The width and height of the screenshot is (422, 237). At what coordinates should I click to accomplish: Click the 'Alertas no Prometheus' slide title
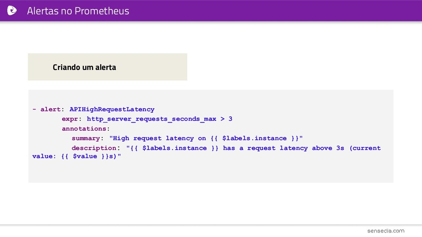[x=78, y=11]
